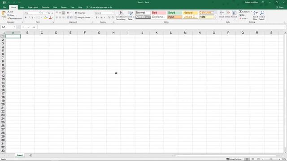Viewport: 287px width, 161px height.
Task: Click the Insert Function fx icon
Action: pyautogui.click(x=34, y=27)
